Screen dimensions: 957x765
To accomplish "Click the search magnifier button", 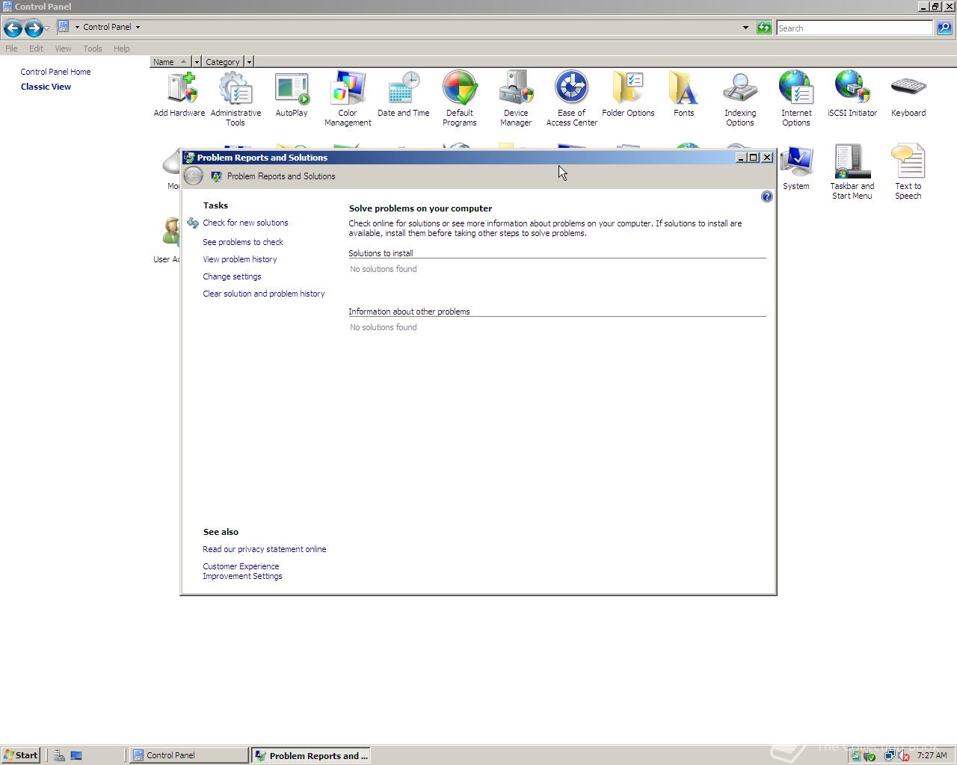I will [944, 28].
